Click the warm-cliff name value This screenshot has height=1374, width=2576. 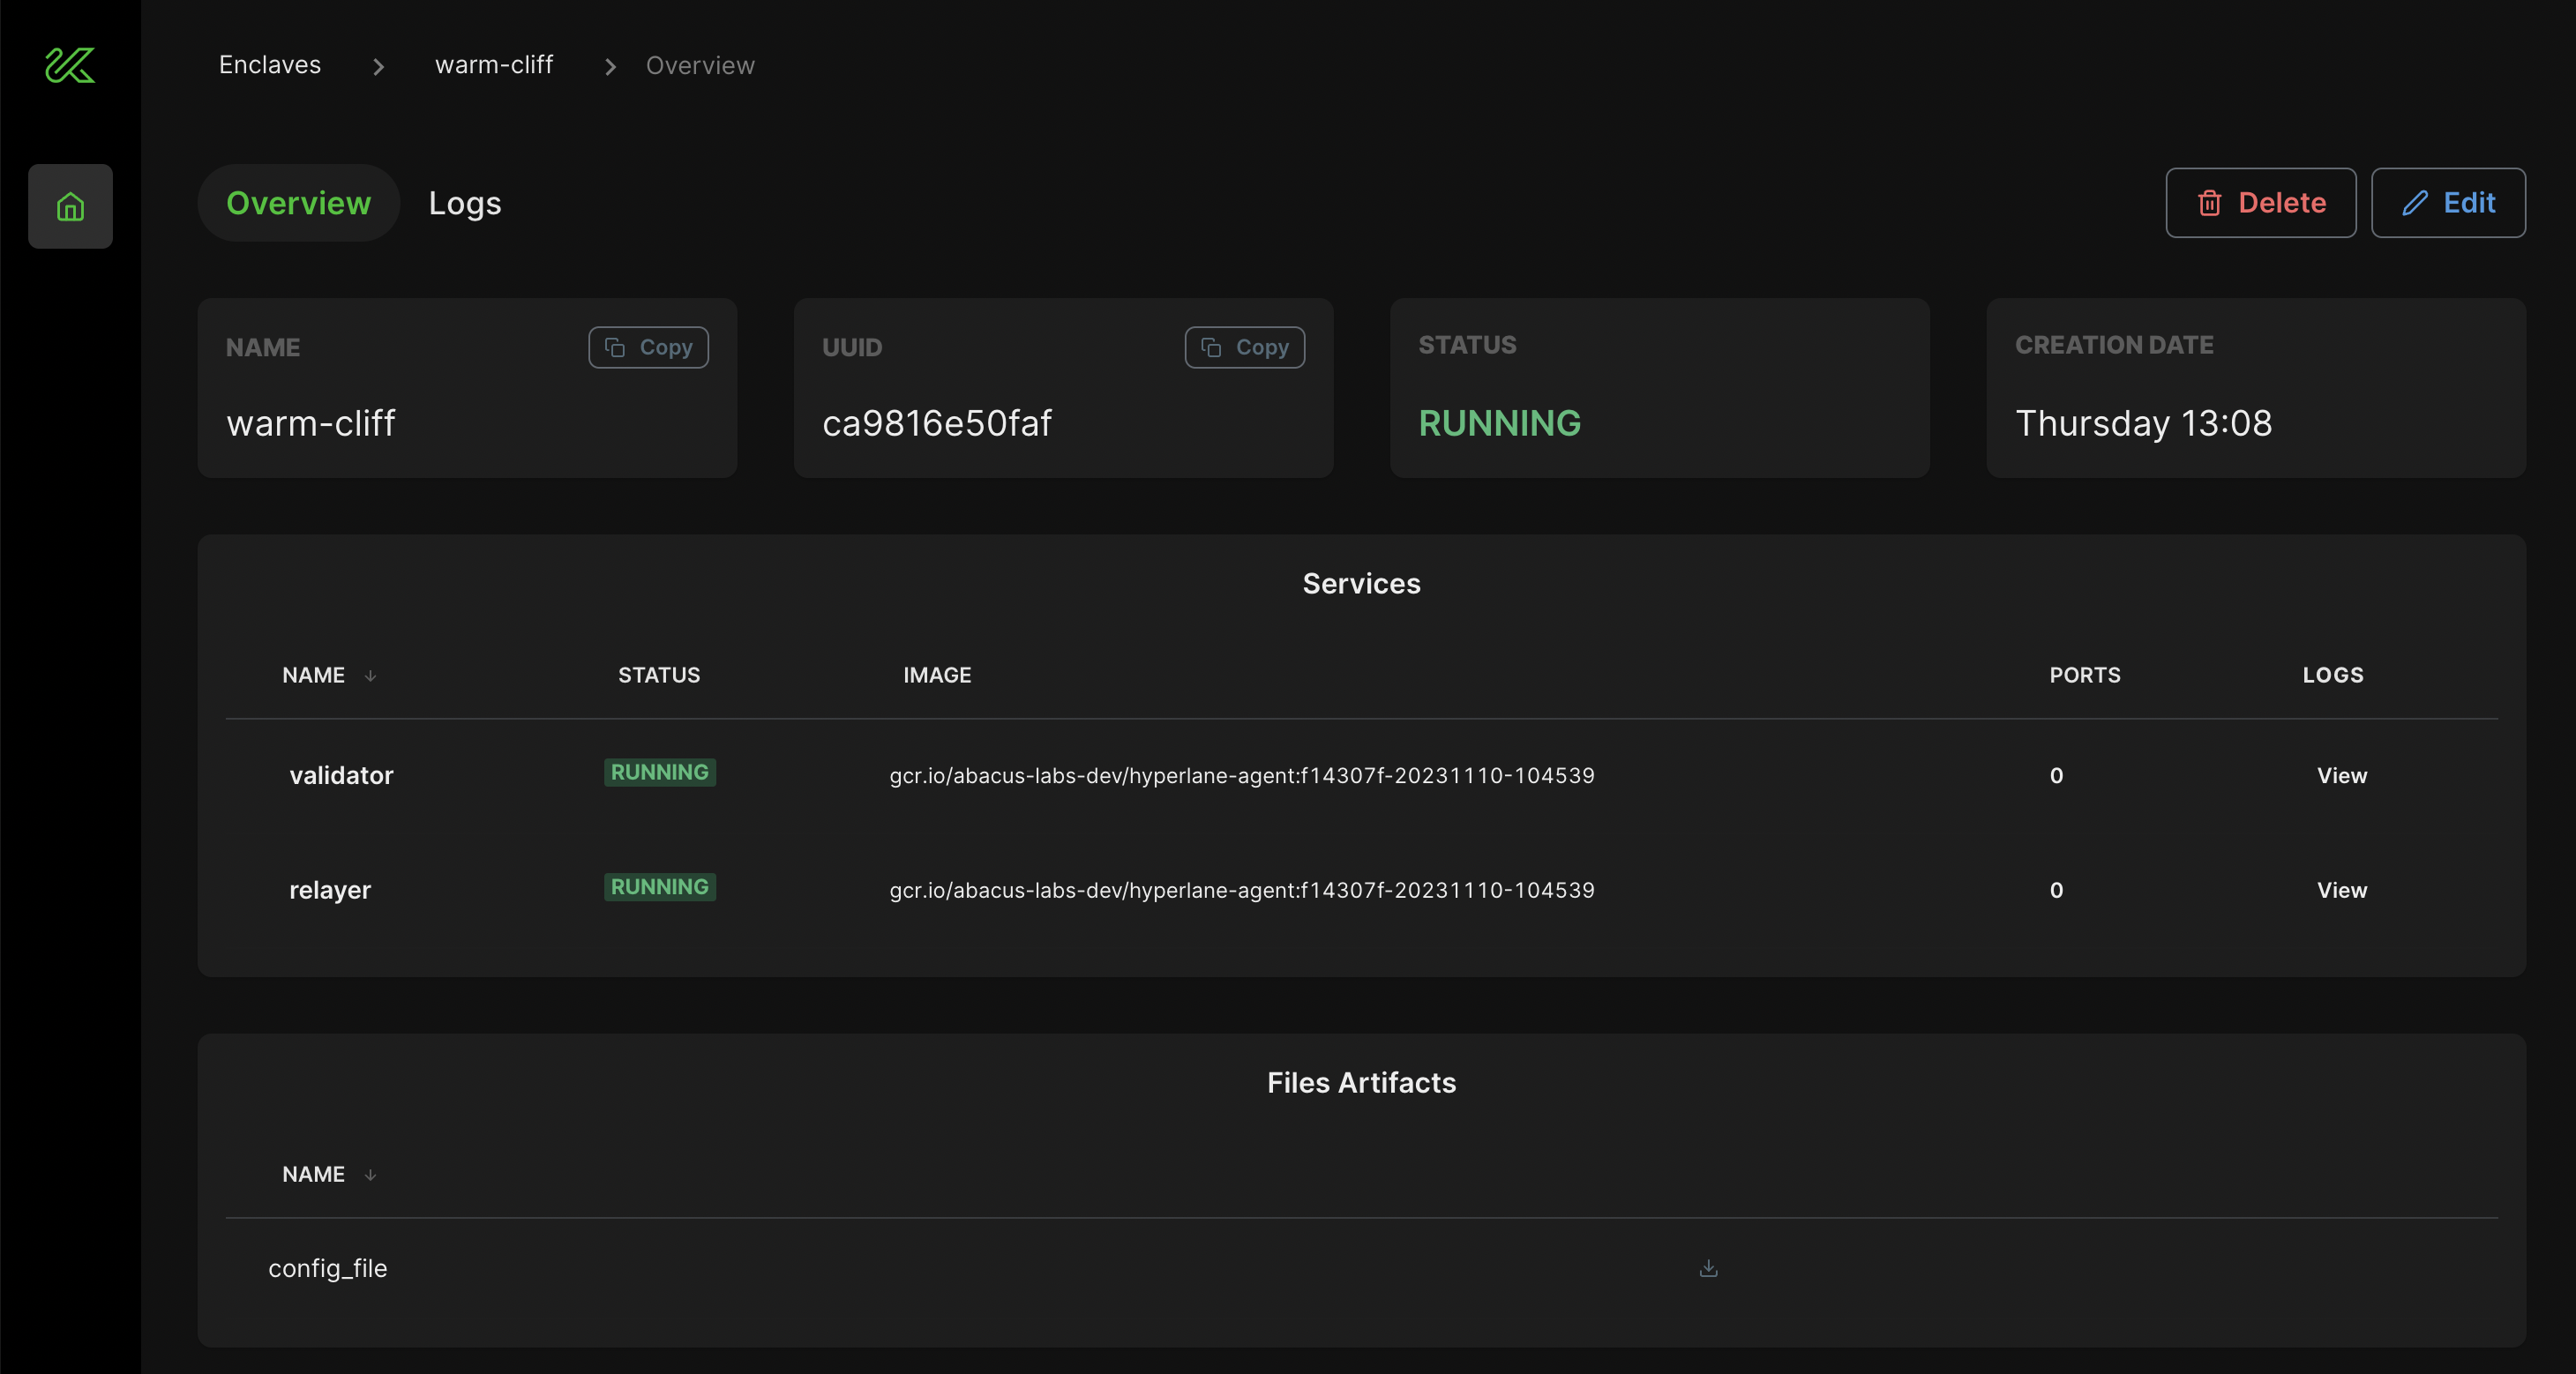tap(311, 423)
